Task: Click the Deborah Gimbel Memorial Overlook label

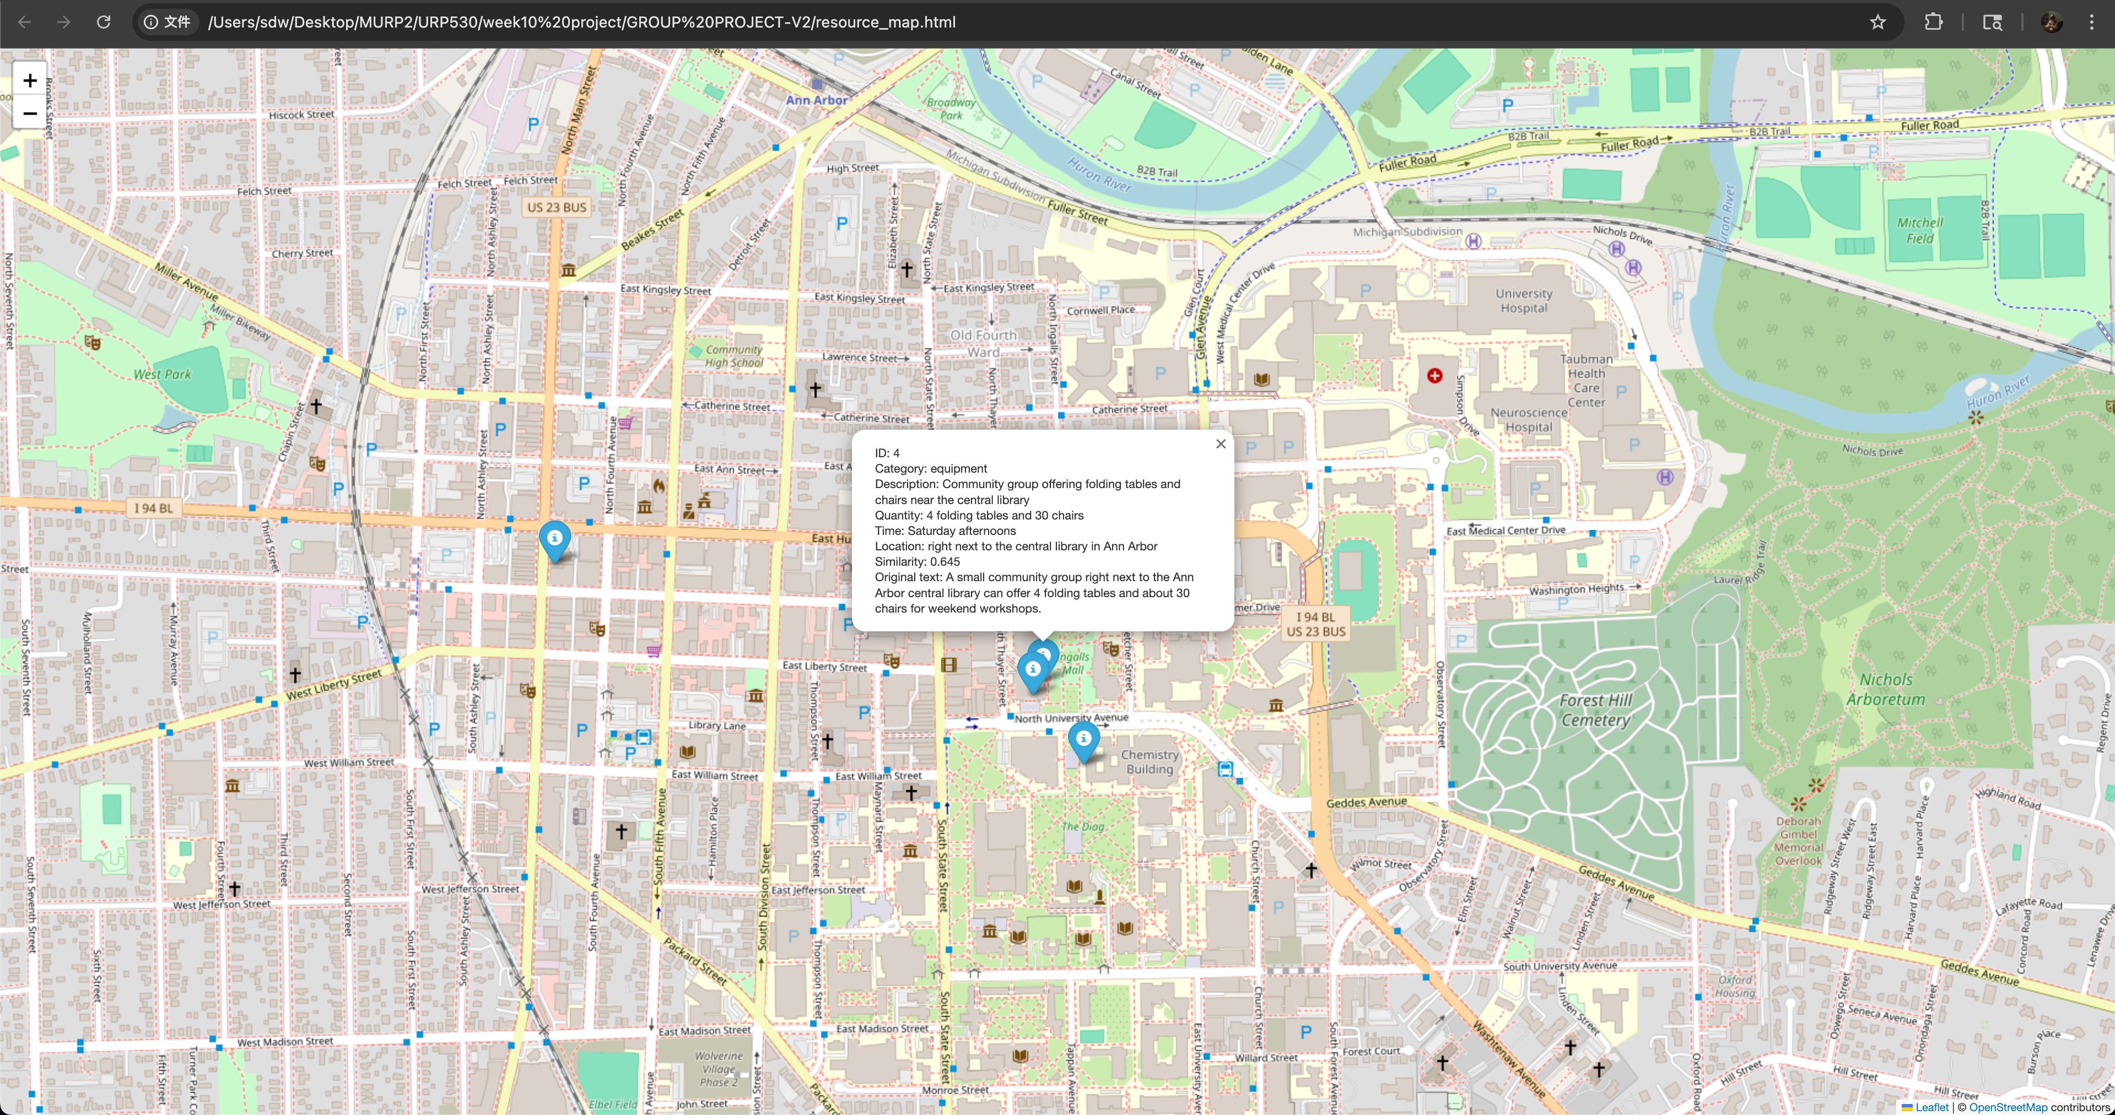Action: pyautogui.click(x=1798, y=841)
